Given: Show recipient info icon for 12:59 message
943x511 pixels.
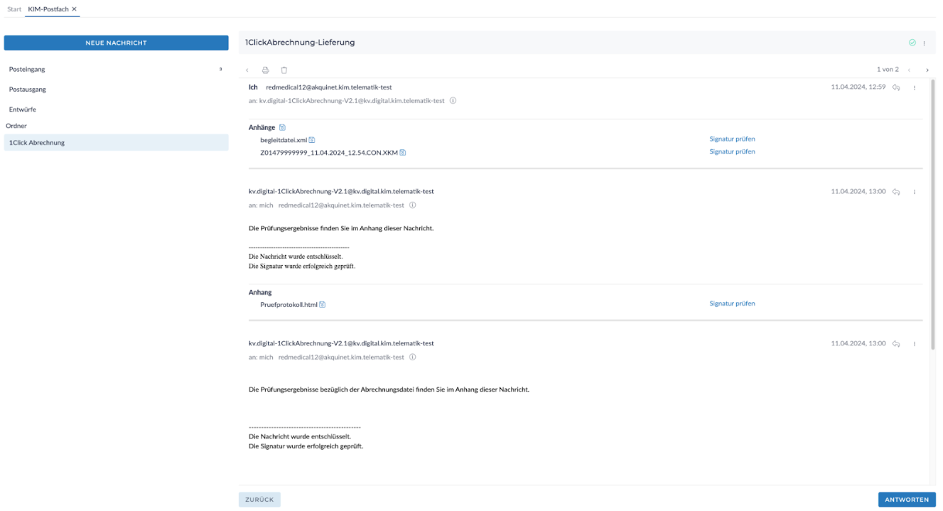Looking at the screenshot, I should pyautogui.click(x=453, y=101).
